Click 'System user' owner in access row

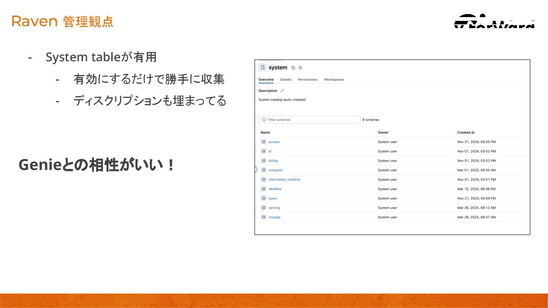(387, 142)
